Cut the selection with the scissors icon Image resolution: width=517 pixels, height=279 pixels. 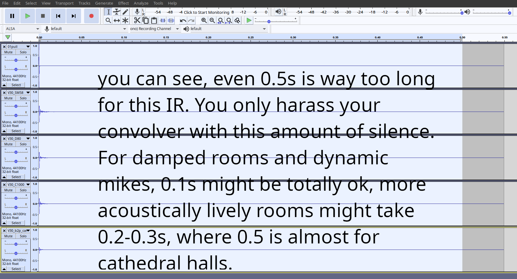pyautogui.click(x=137, y=21)
